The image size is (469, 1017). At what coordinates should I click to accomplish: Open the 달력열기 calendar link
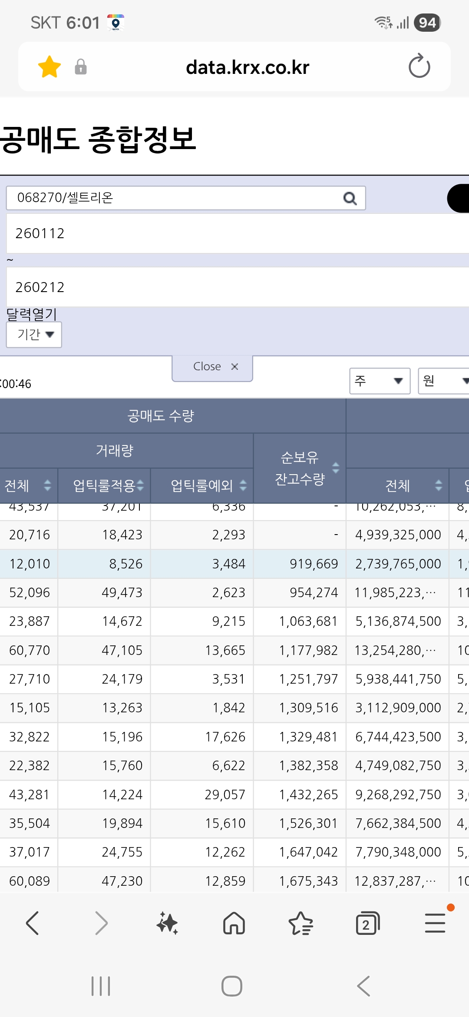tap(31, 314)
